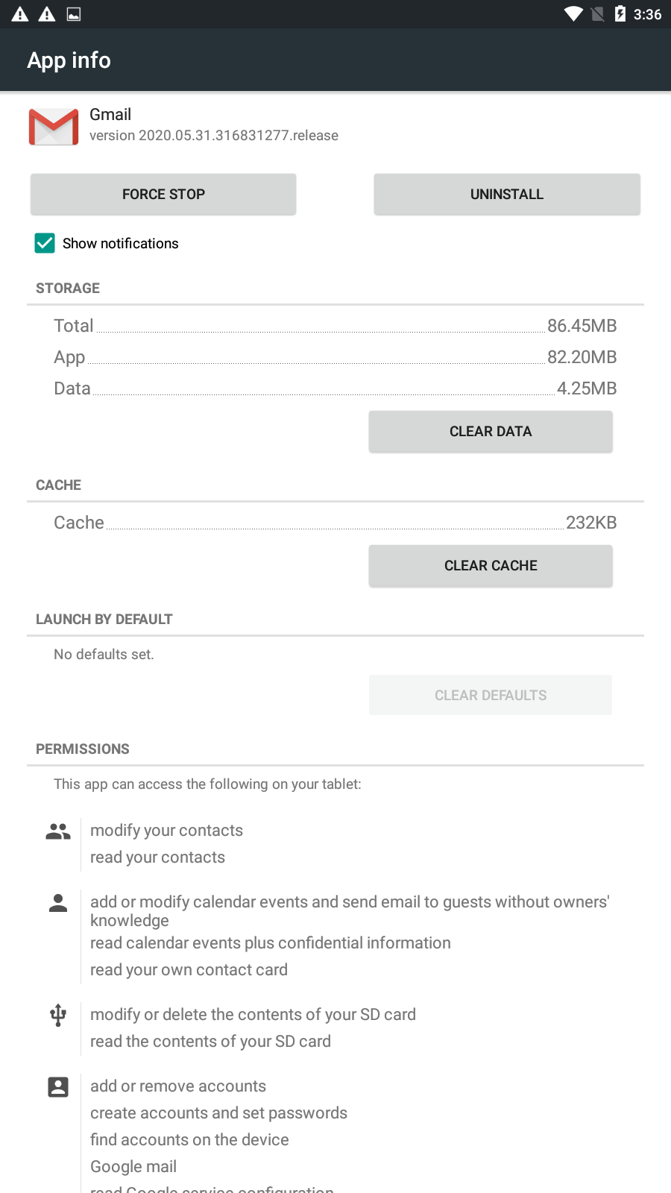Tap 'modify or delete SD card contents' permission
671x1193 pixels.
253,1015
